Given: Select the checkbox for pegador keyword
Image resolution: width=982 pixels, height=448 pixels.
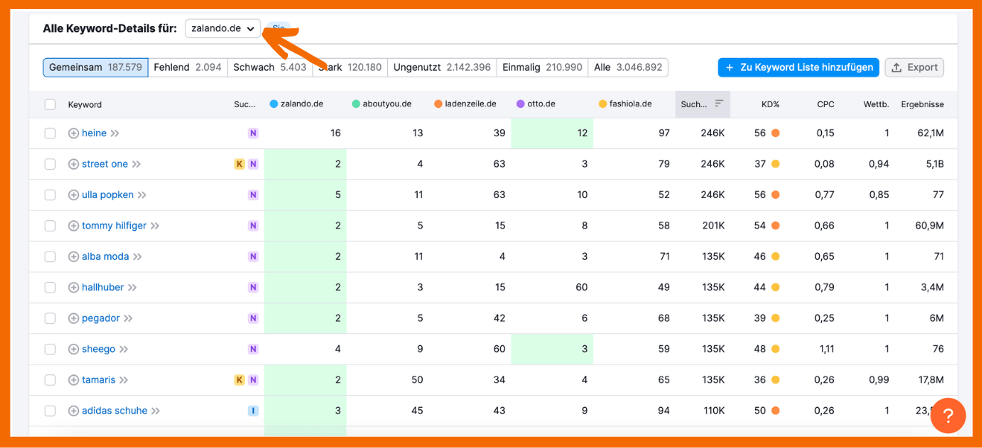Looking at the screenshot, I should pyautogui.click(x=50, y=319).
